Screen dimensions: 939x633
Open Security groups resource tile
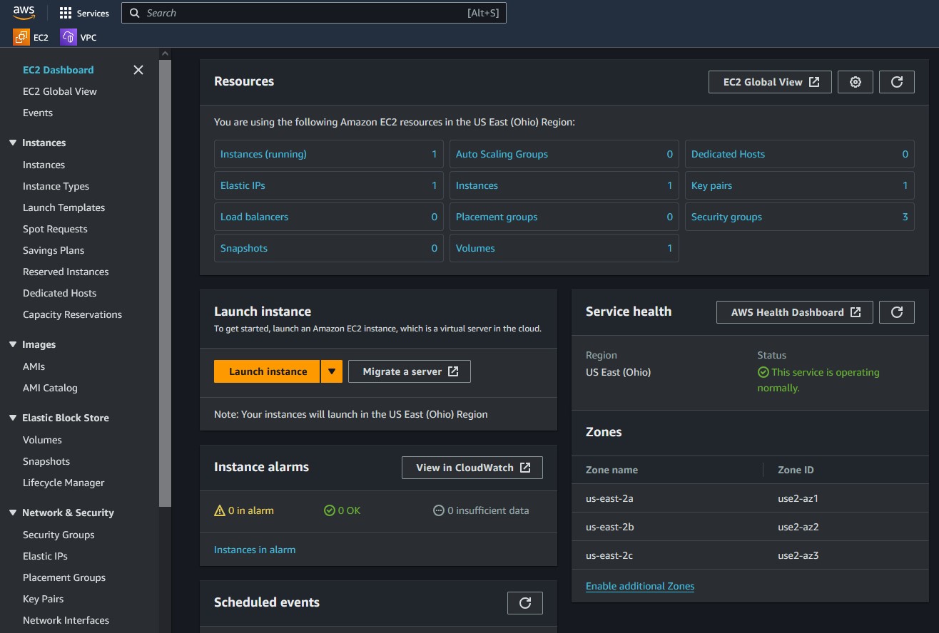pos(800,217)
